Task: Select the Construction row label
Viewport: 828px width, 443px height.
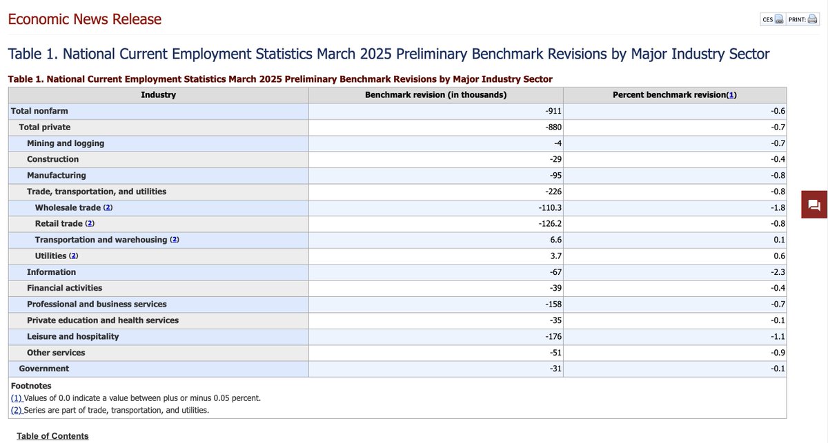Action: point(53,159)
